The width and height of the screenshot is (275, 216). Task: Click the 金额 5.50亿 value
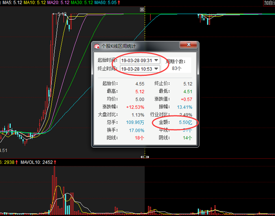click(185, 122)
